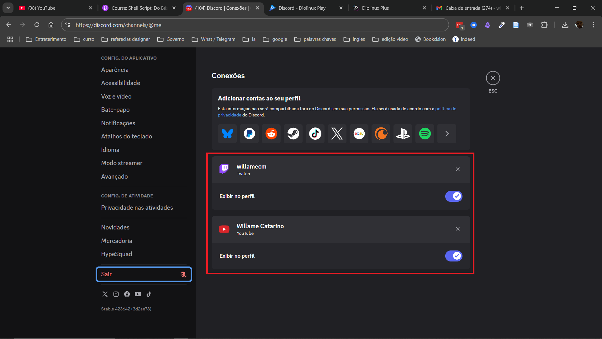Remove the willamecm Twitch connection
Image resolution: width=602 pixels, height=339 pixels.
pos(457,169)
